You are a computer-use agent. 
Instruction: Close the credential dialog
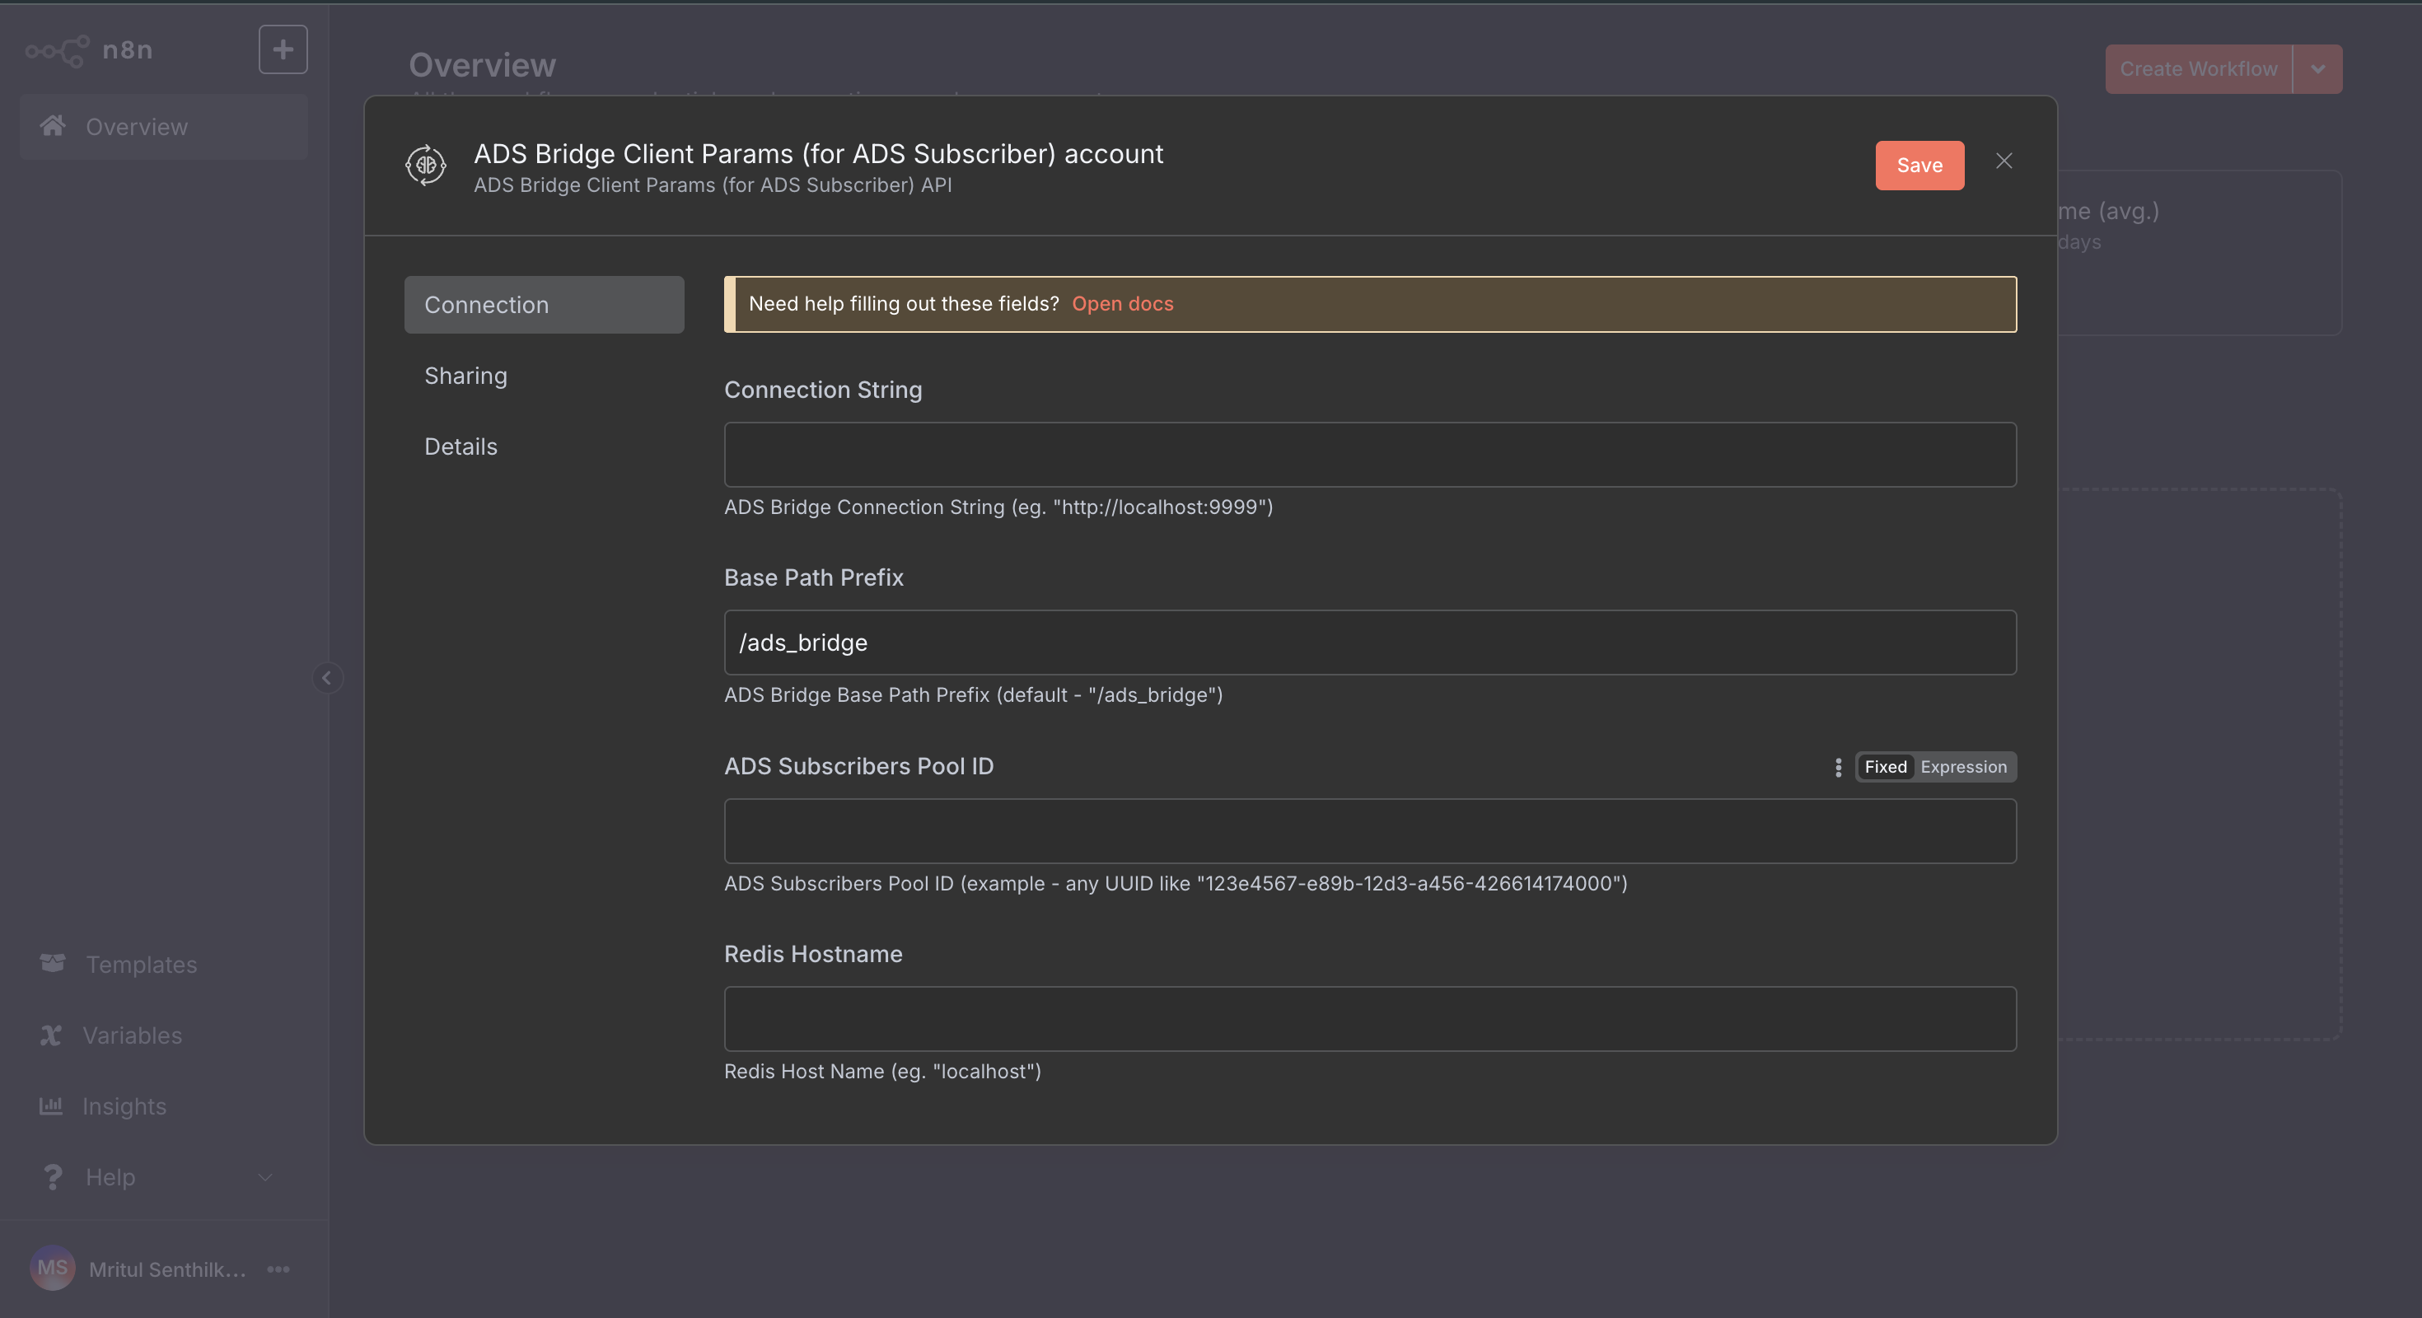(x=2004, y=161)
